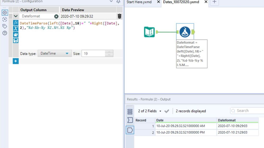Select record row 2 number
Image resolution: width=264 pixels, height=148 pixels.
point(145,132)
